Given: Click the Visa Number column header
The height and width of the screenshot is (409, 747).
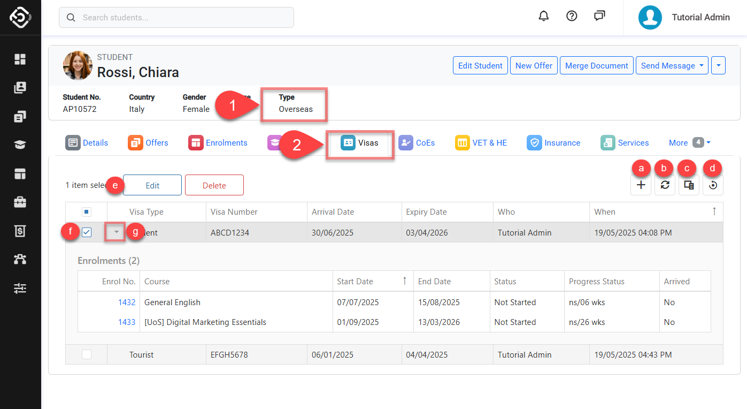Looking at the screenshot, I should (x=257, y=212).
